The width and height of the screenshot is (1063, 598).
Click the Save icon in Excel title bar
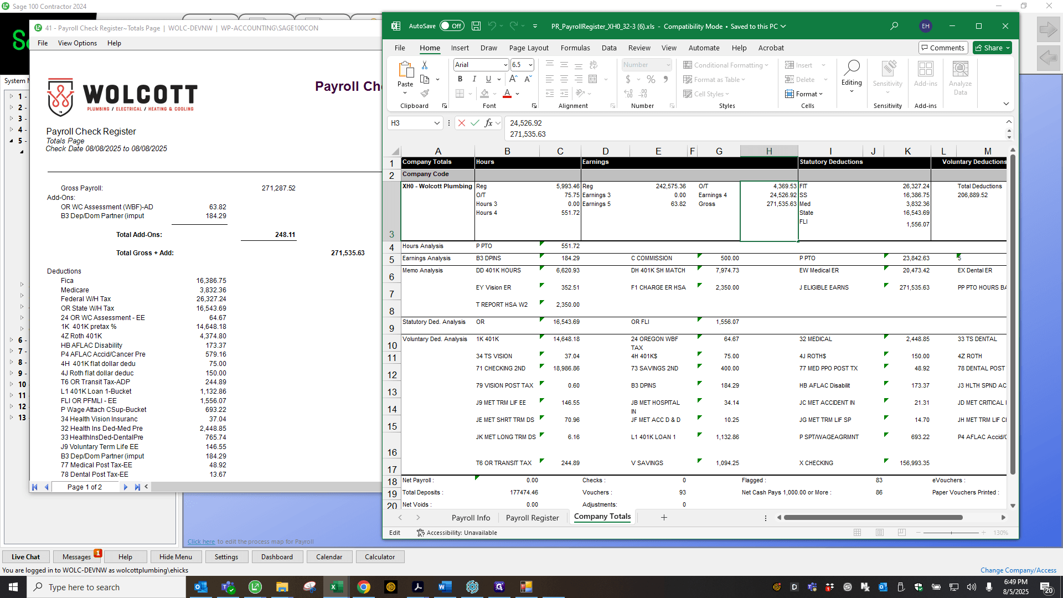[x=476, y=26]
